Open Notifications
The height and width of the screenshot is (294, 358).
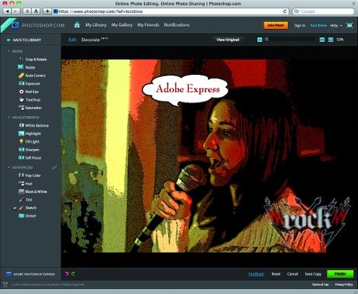(x=177, y=25)
